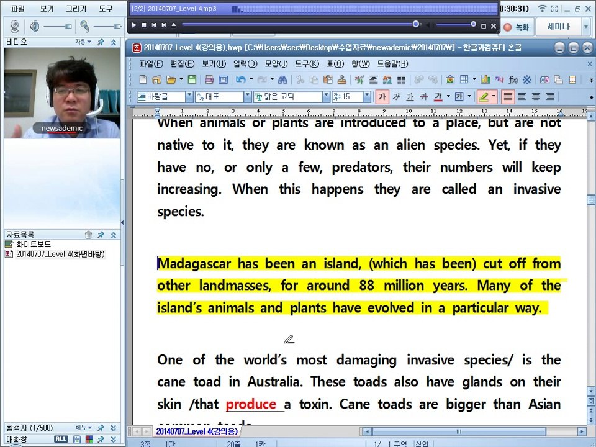Copy selection with the copy icon
The width and height of the screenshot is (596, 447).
point(314,79)
